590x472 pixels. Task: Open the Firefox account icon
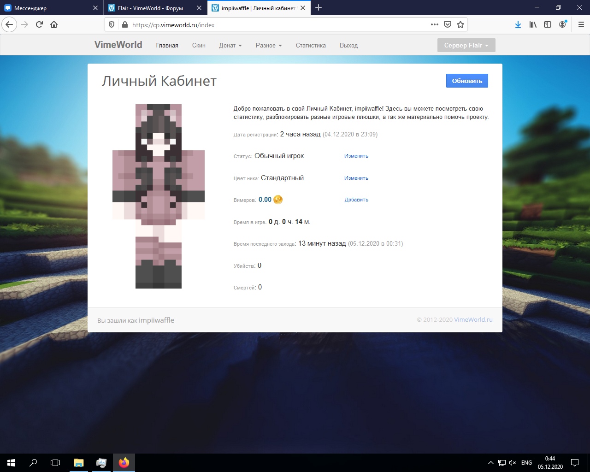point(562,25)
